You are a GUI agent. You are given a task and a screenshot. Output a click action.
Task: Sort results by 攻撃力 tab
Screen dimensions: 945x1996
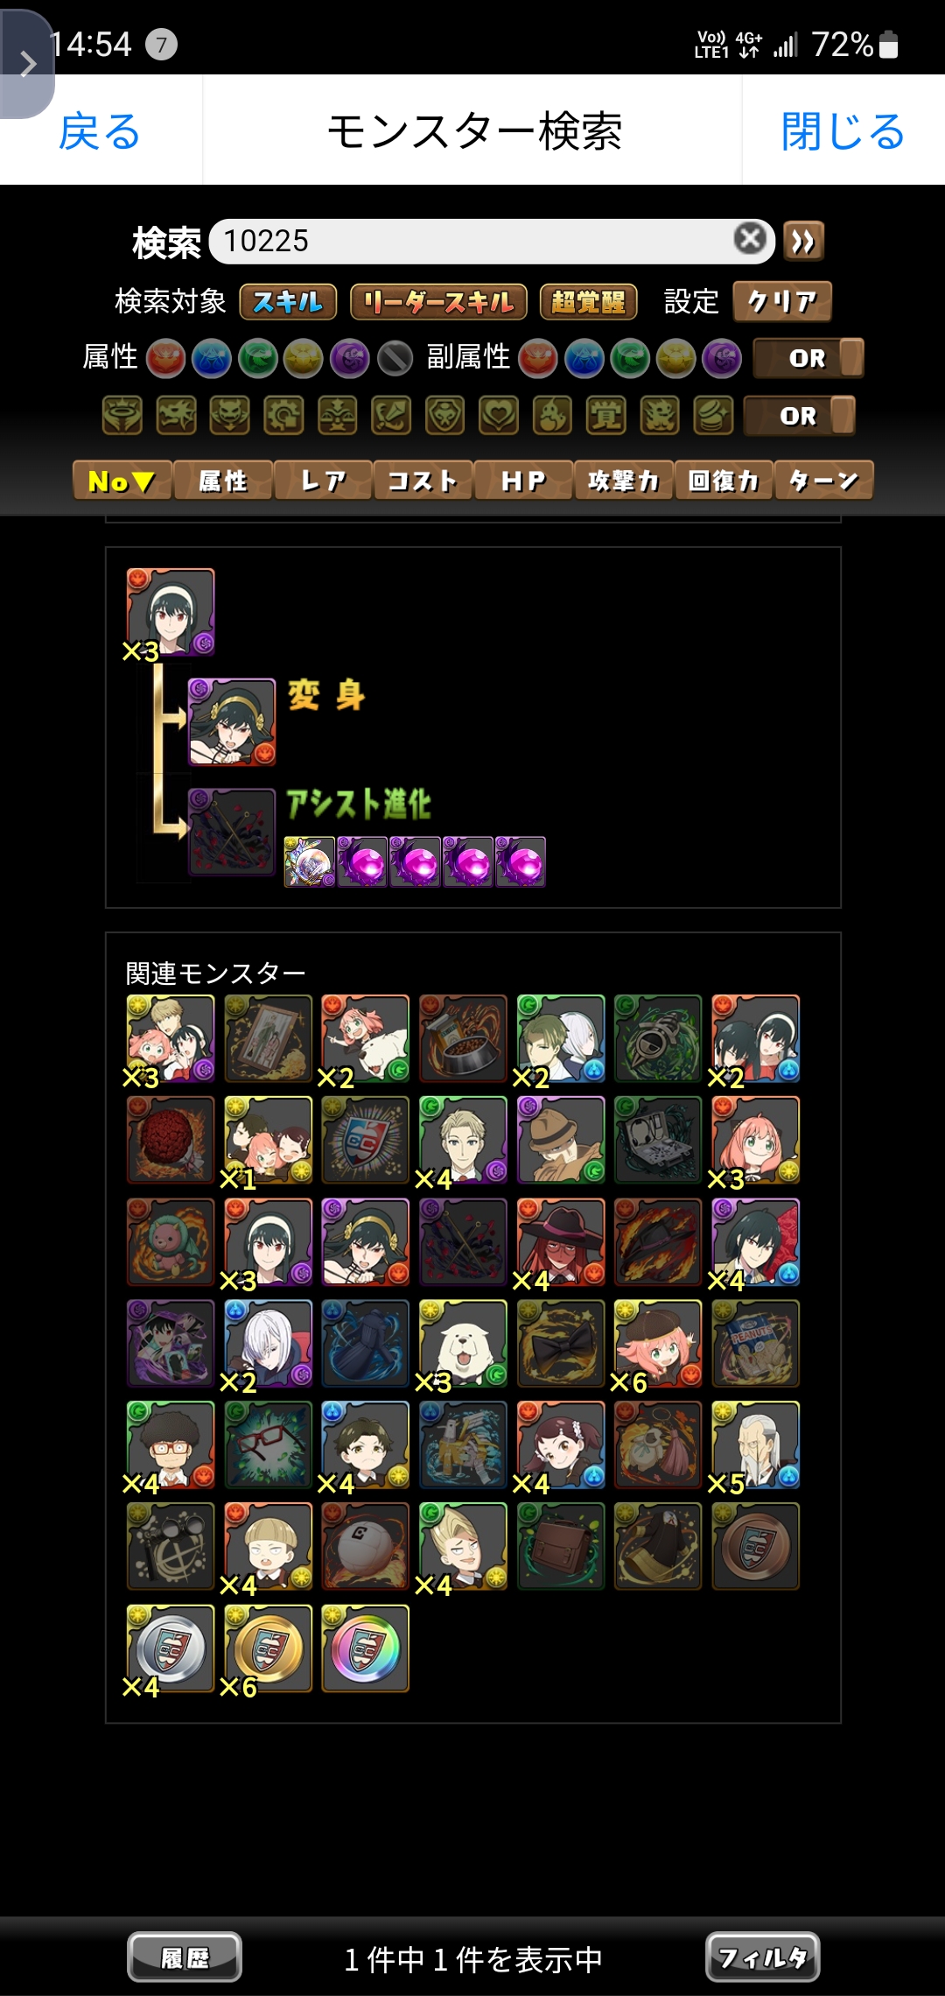623,481
